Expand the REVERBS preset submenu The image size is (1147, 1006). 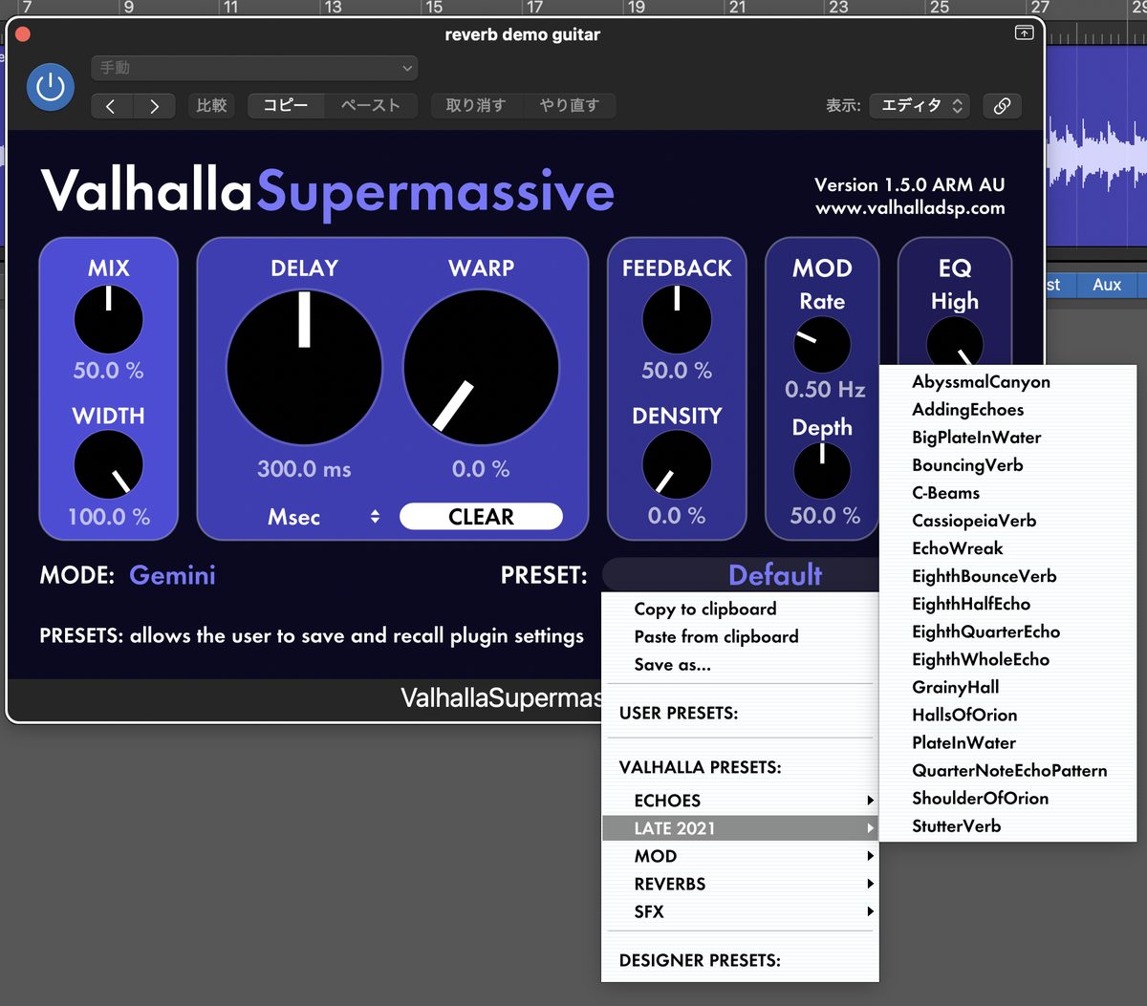click(740, 884)
